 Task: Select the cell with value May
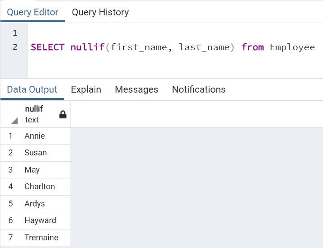(45, 170)
